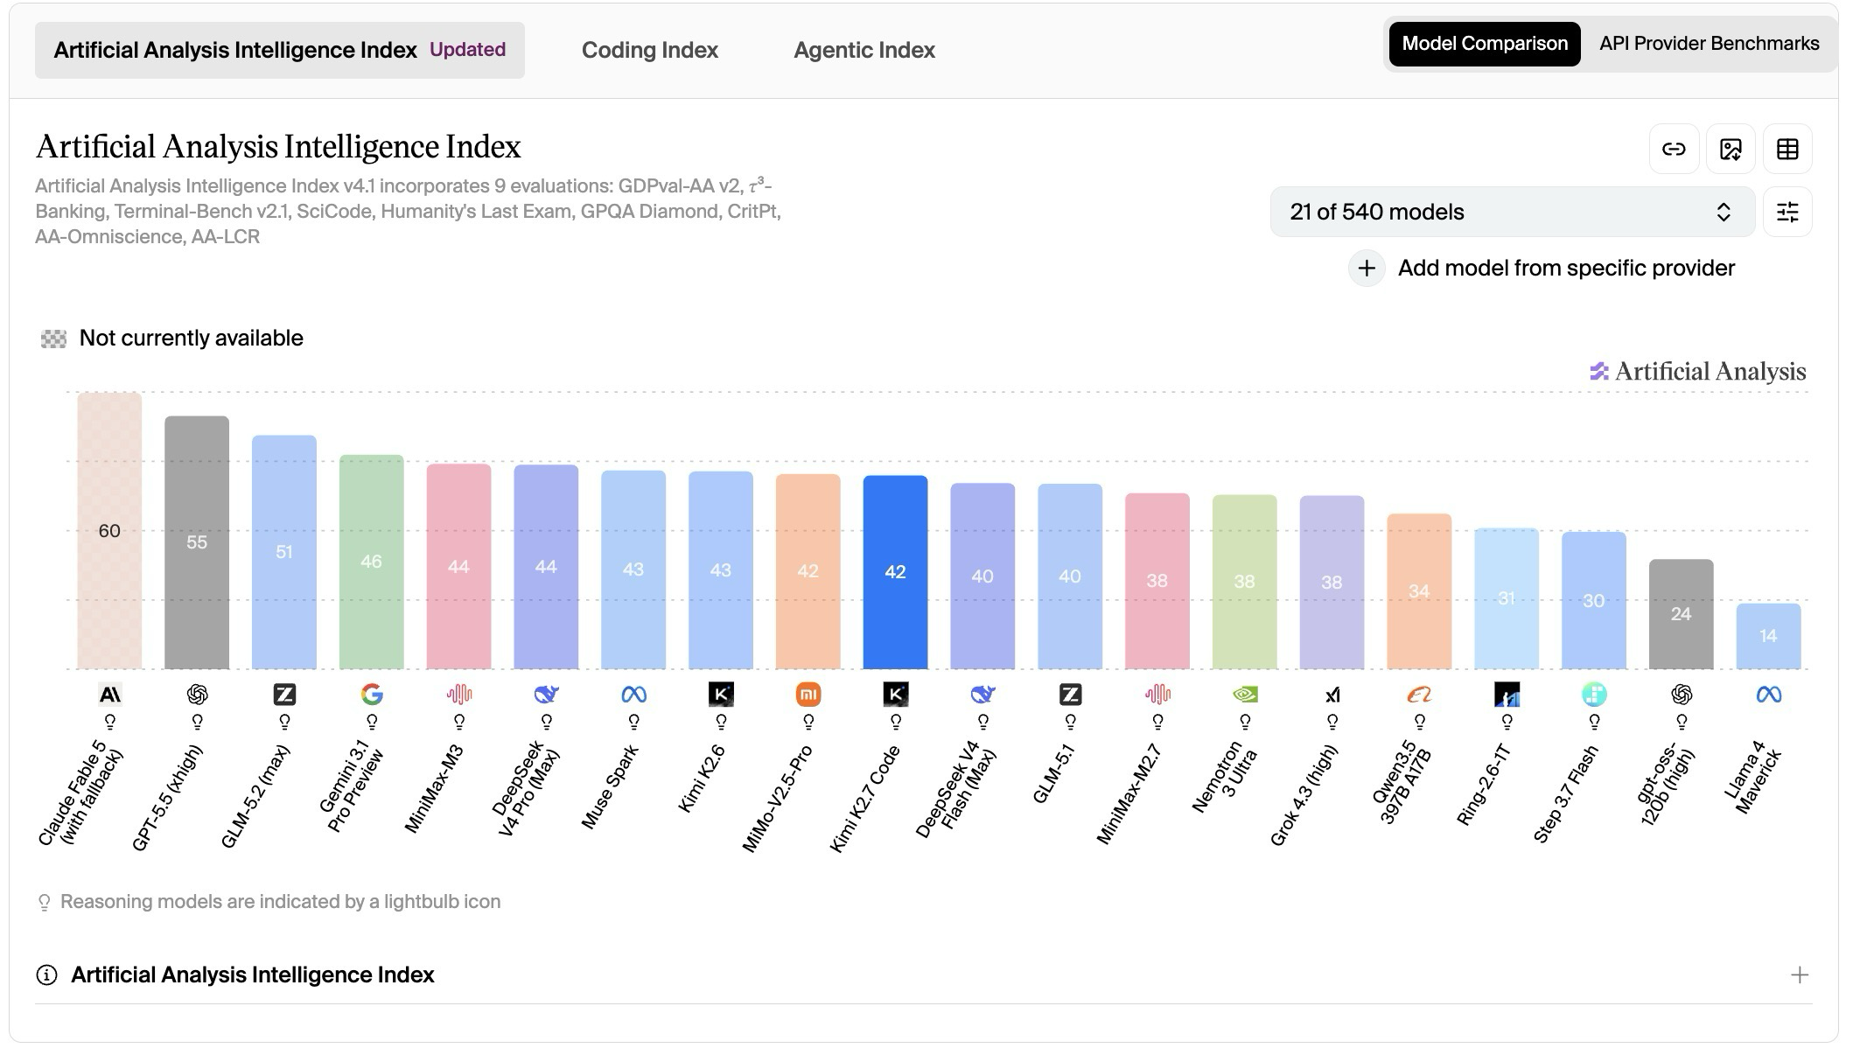The image size is (1867, 1048).
Task: Click the Nvidia logo under the Nemotron 3 Ultra bar
Action: click(1245, 695)
